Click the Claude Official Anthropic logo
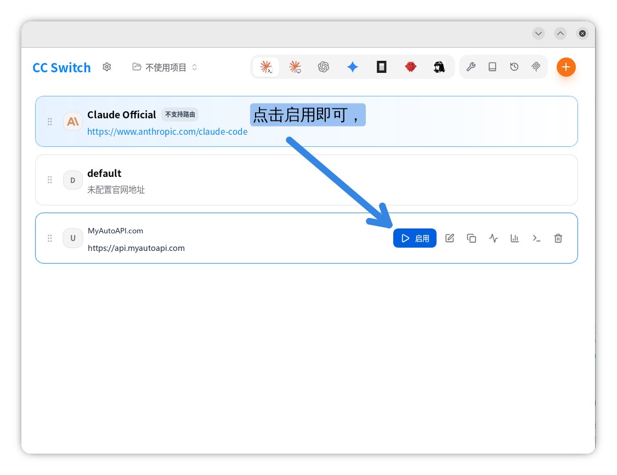 (73, 122)
